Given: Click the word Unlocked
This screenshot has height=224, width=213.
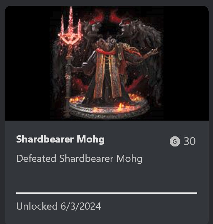Looking at the screenshot, I should pyautogui.click(x=37, y=206).
